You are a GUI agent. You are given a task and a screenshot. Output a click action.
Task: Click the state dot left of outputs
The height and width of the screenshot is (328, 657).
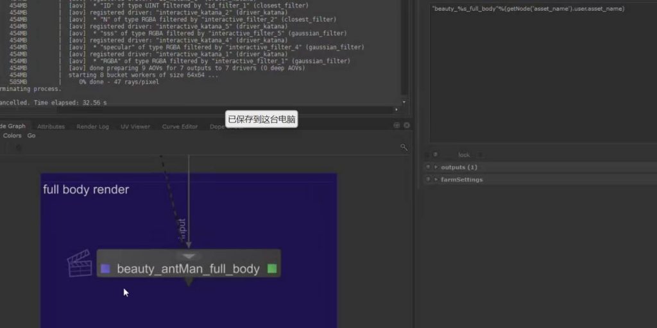pyautogui.click(x=428, y=167)
